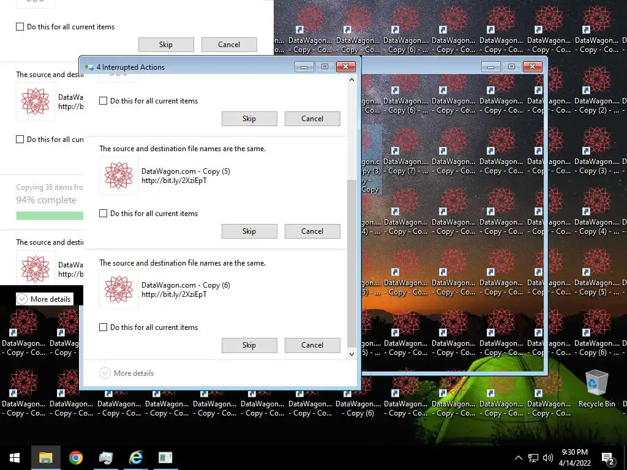Maximize the 4 Interrupted Actions dialog

325,67
